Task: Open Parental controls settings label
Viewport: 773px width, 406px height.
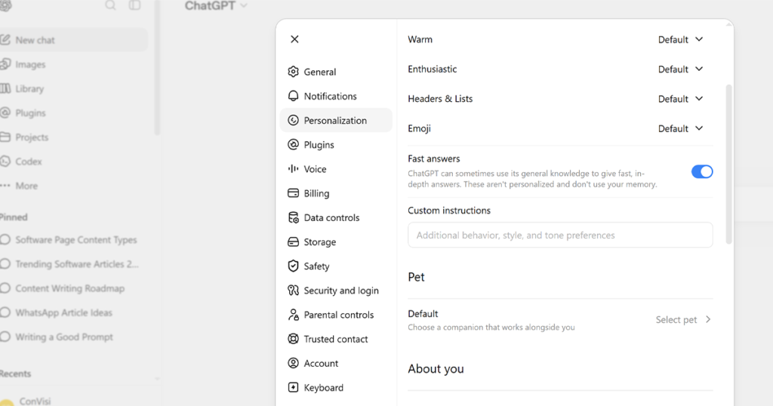Action: point(339,315)
